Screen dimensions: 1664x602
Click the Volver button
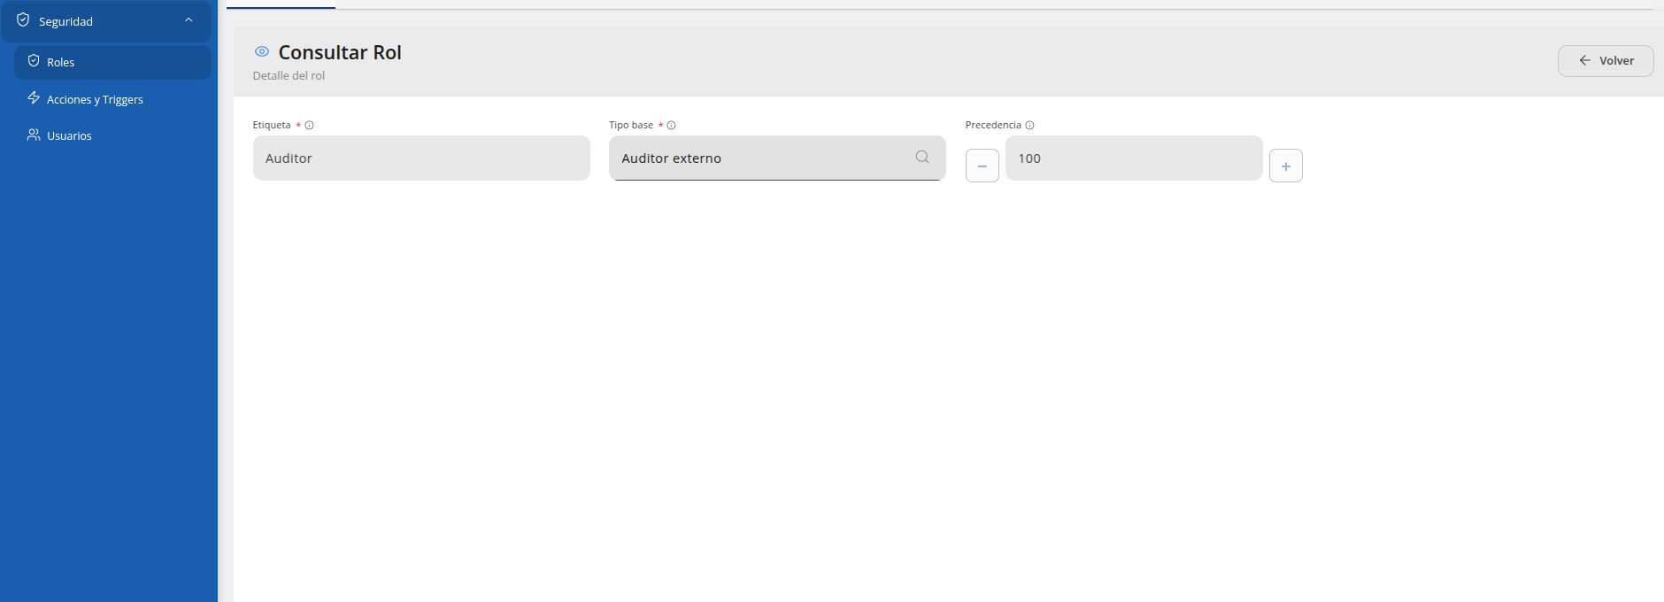(x=1606, y=61)
